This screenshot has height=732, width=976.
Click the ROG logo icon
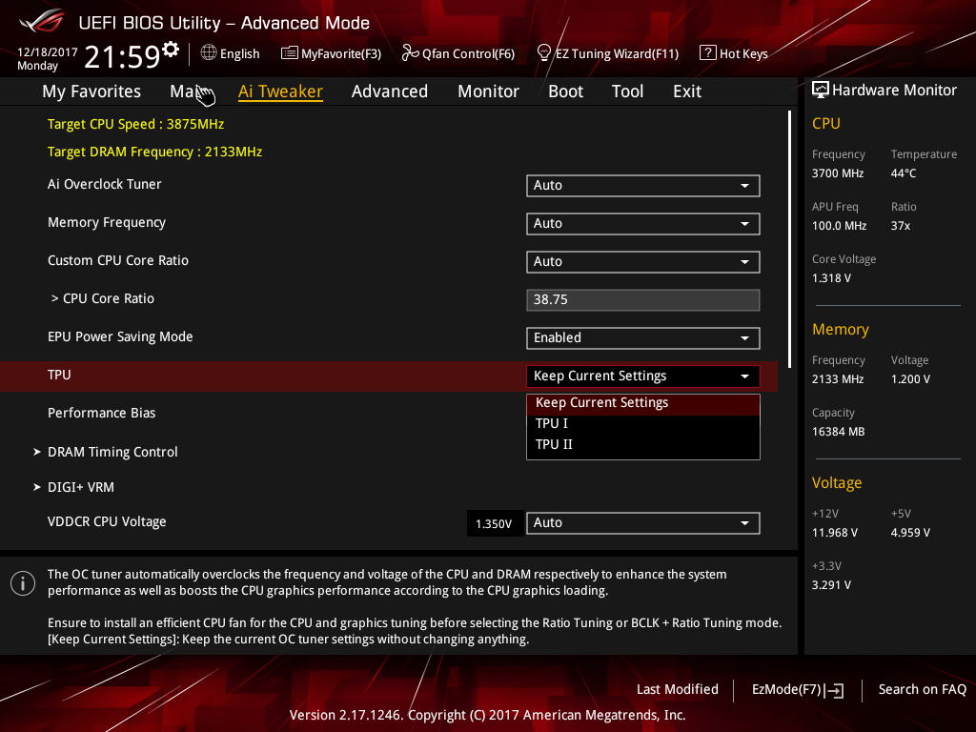42,22
